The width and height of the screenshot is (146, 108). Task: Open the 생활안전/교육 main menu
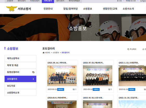point(110,9)
